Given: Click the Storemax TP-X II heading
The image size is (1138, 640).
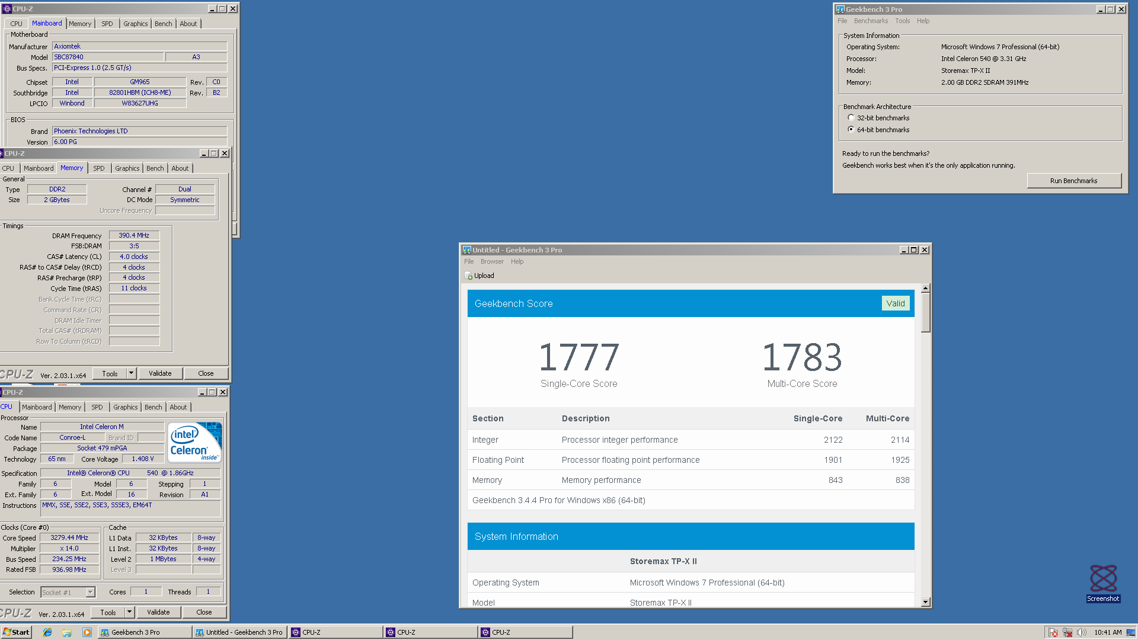Looking at the screenshot, I should click(x=663, y=561).
